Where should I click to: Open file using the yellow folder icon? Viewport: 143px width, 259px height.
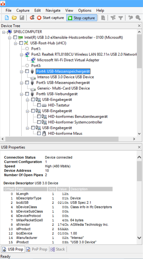tap(14, 18)
